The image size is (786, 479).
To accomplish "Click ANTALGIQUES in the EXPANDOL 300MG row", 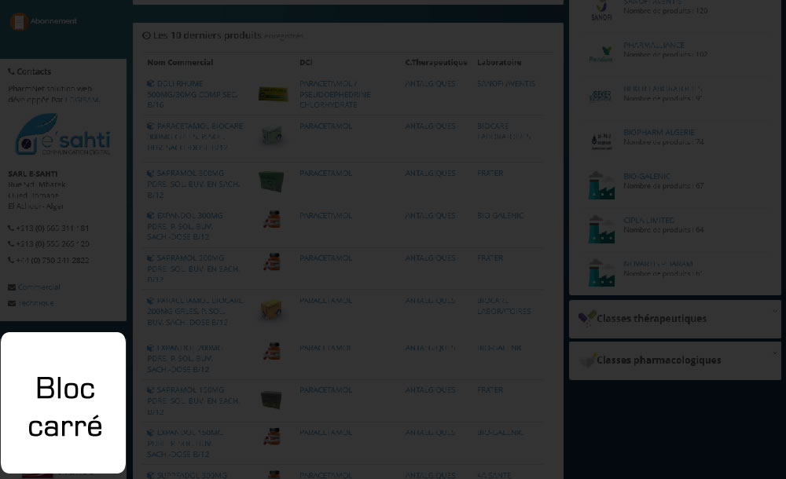I will coord(430,215).
